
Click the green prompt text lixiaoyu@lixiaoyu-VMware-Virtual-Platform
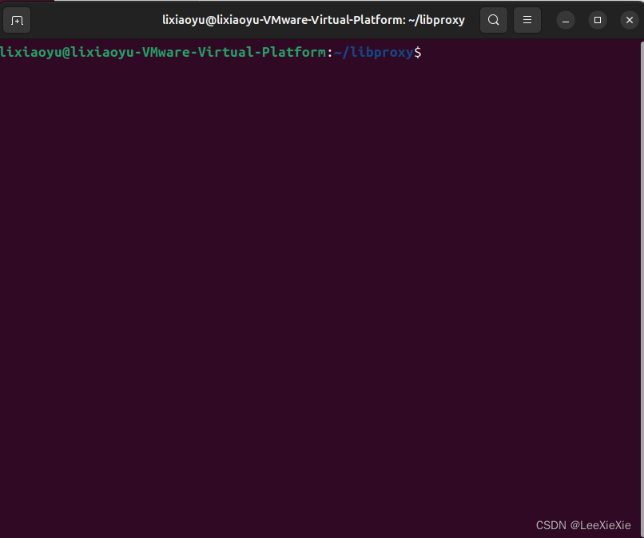tap(163, 53)
